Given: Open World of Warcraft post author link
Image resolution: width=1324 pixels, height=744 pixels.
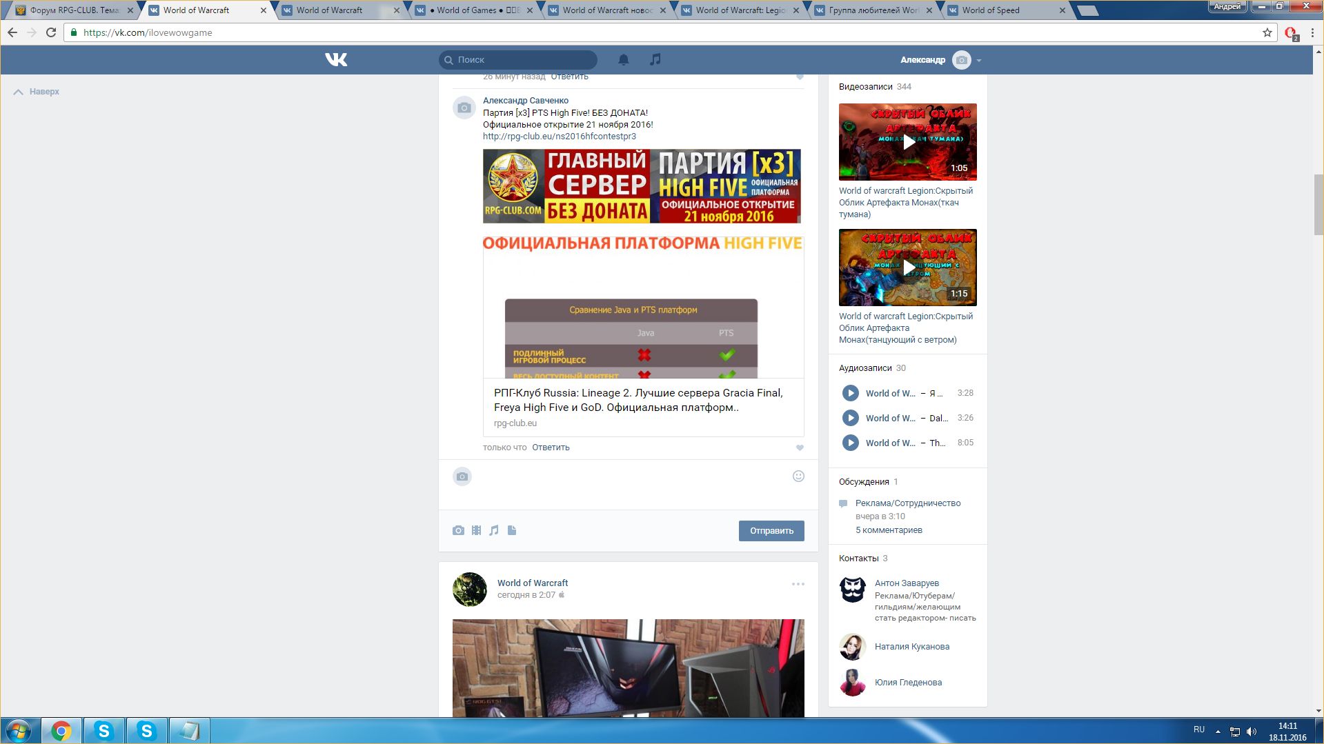Looking at the screenshot, I should (x=533, y=583).
